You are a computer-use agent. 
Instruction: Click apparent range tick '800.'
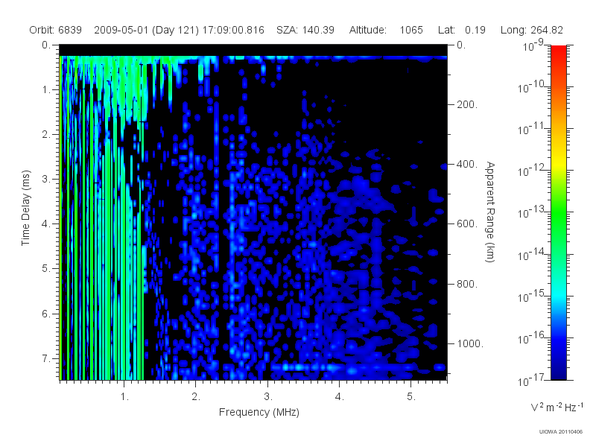coord(467,284)
